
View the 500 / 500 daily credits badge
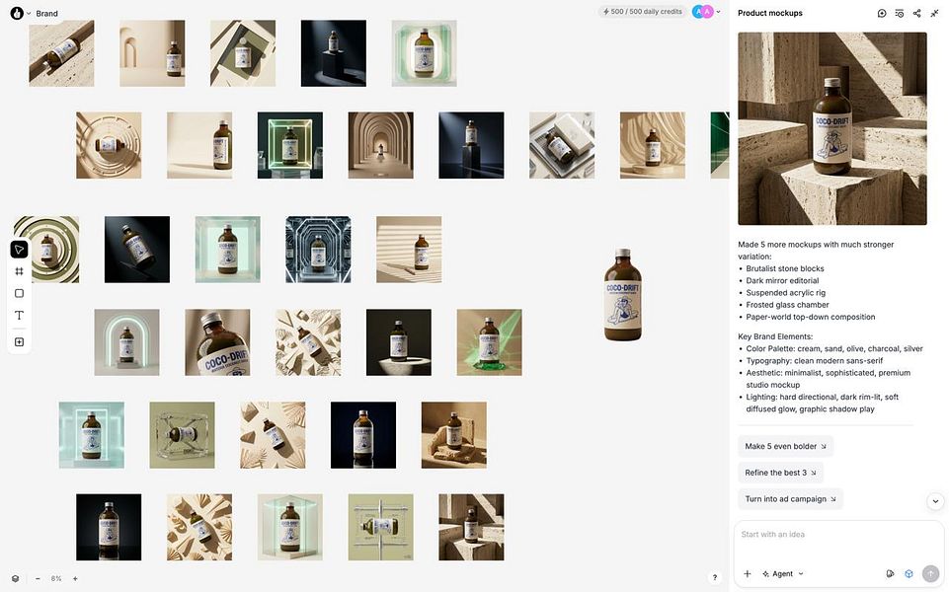click(x=642, y=12)
